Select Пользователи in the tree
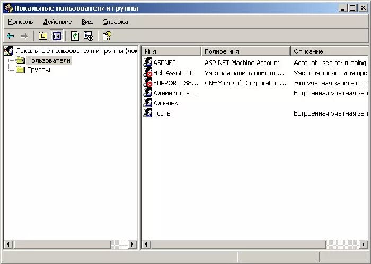 [x=49, y=60]
